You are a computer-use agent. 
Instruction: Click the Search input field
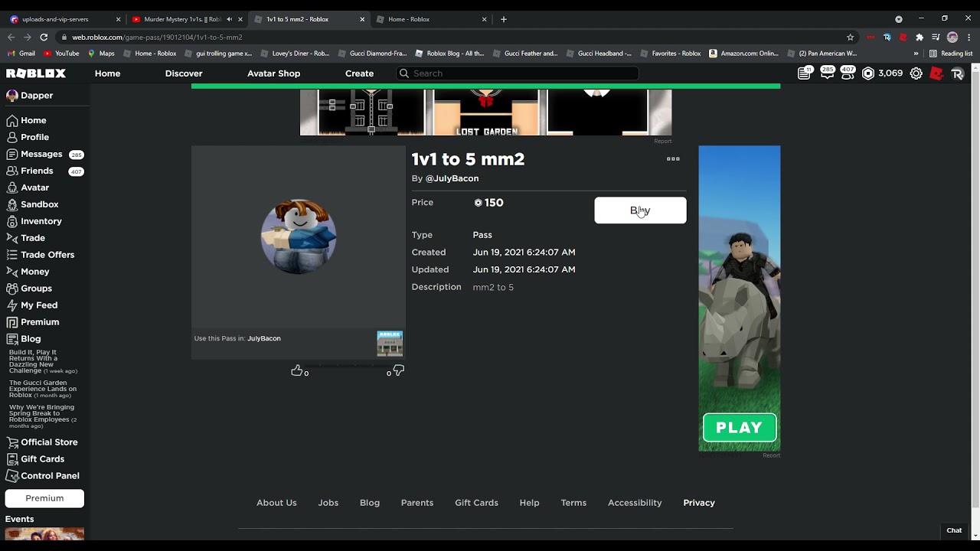518,73
